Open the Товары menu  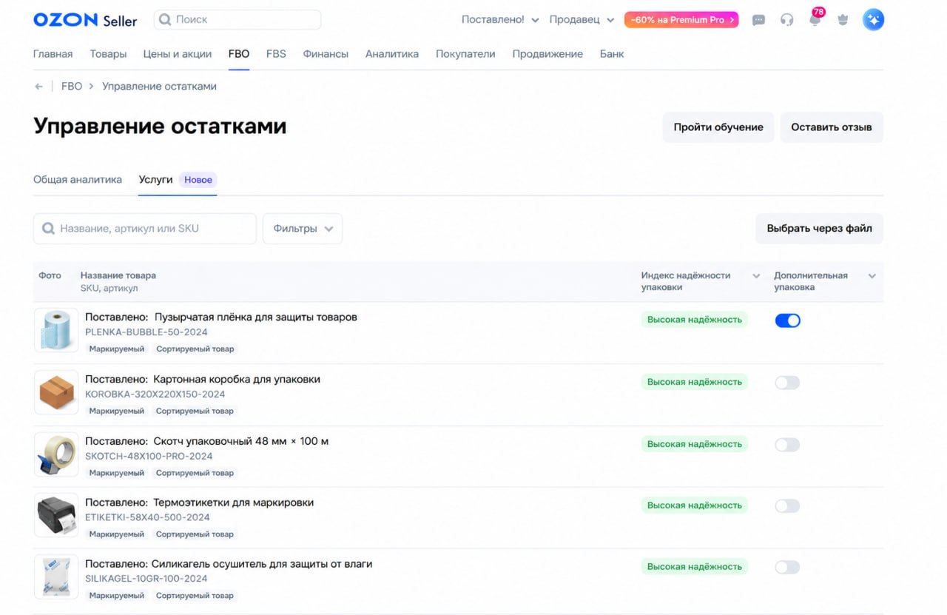108,54
